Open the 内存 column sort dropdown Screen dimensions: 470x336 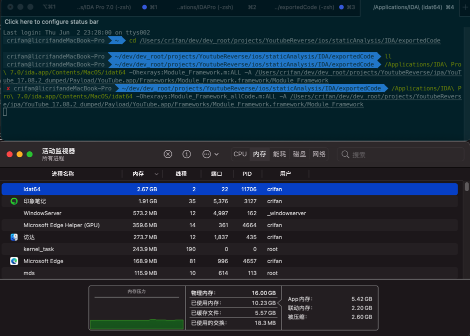[x=155, y=174]
